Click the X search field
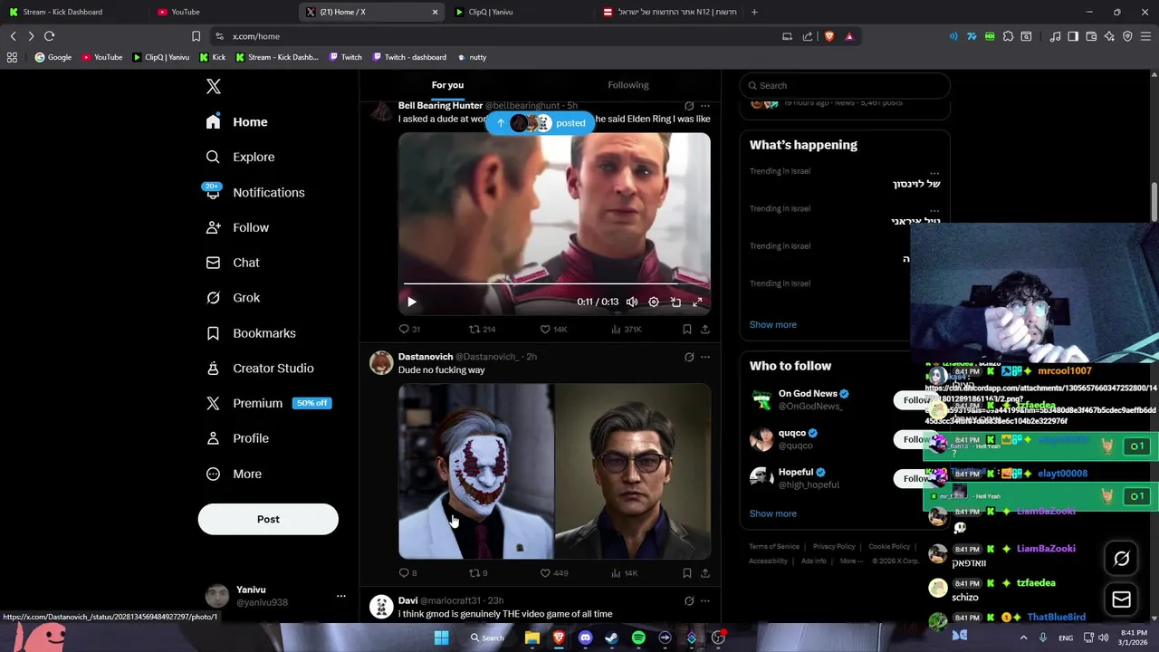Image resolution: width=1159 pixels, height=652 pixels. 845,85
